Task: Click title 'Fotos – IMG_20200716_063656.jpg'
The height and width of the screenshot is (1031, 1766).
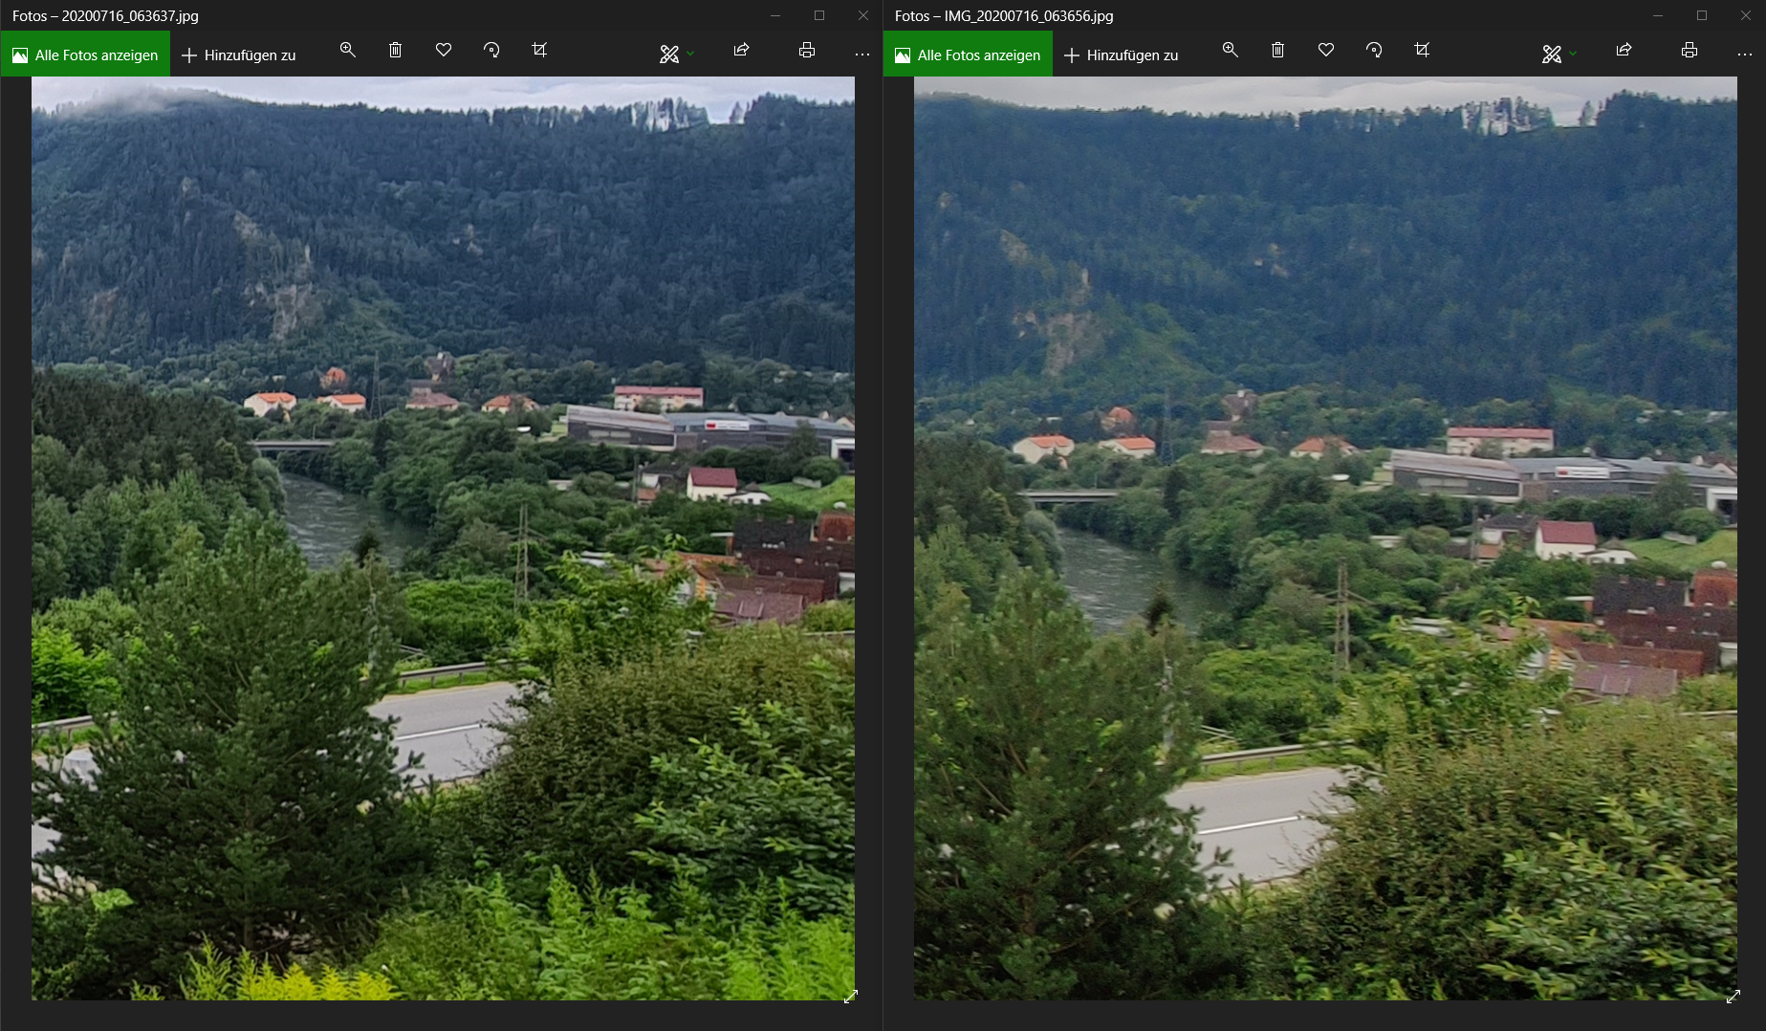Action: [1004, 16]
